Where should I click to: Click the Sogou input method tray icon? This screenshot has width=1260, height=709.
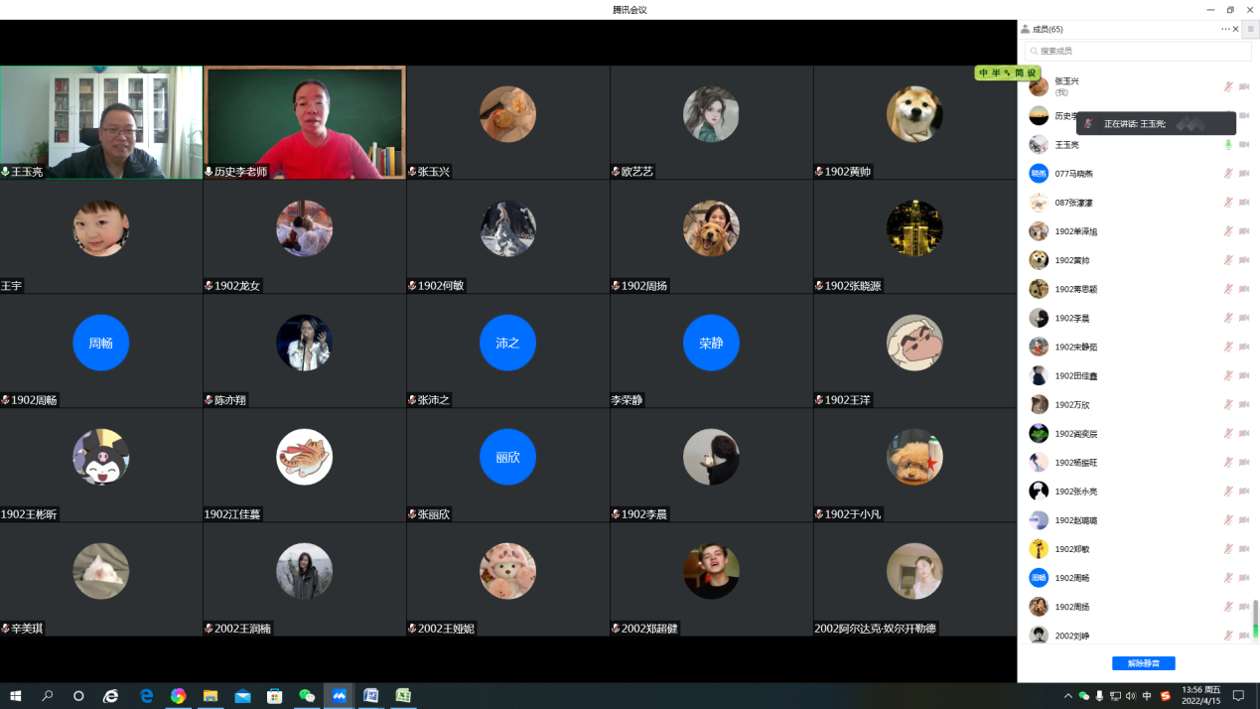[1166, 696]
